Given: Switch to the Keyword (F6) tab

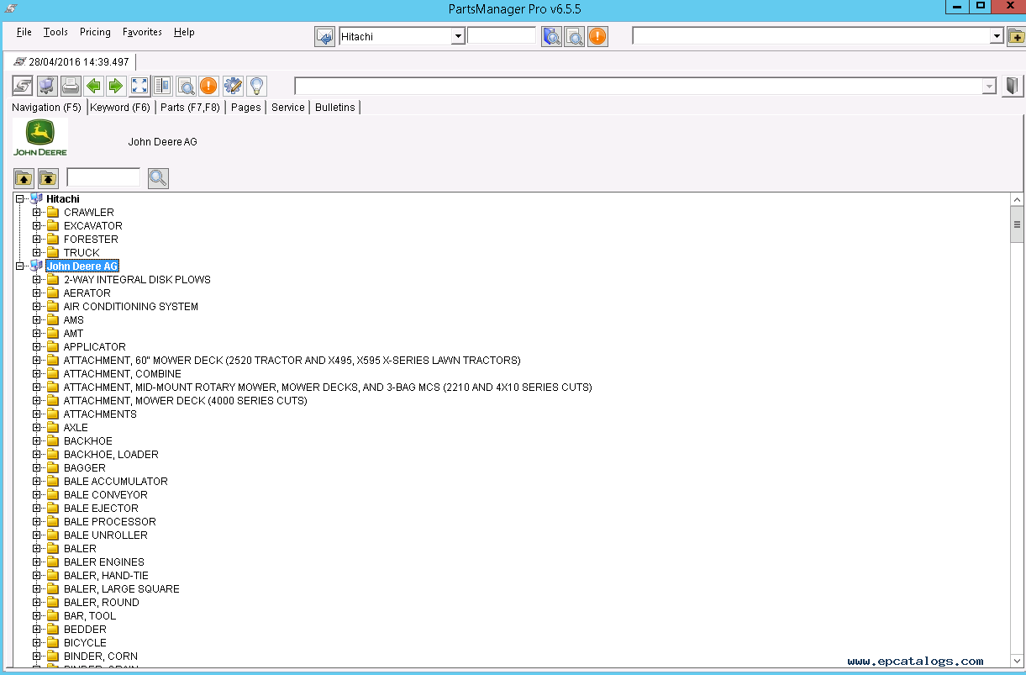Looking at the screenshot, I should point(120,108).
